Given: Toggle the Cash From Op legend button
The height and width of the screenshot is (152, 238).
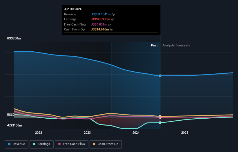Looking at the screenshot, I should 106,144.
